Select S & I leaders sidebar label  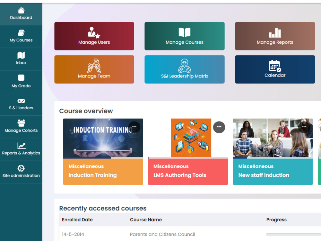[21, 108]
